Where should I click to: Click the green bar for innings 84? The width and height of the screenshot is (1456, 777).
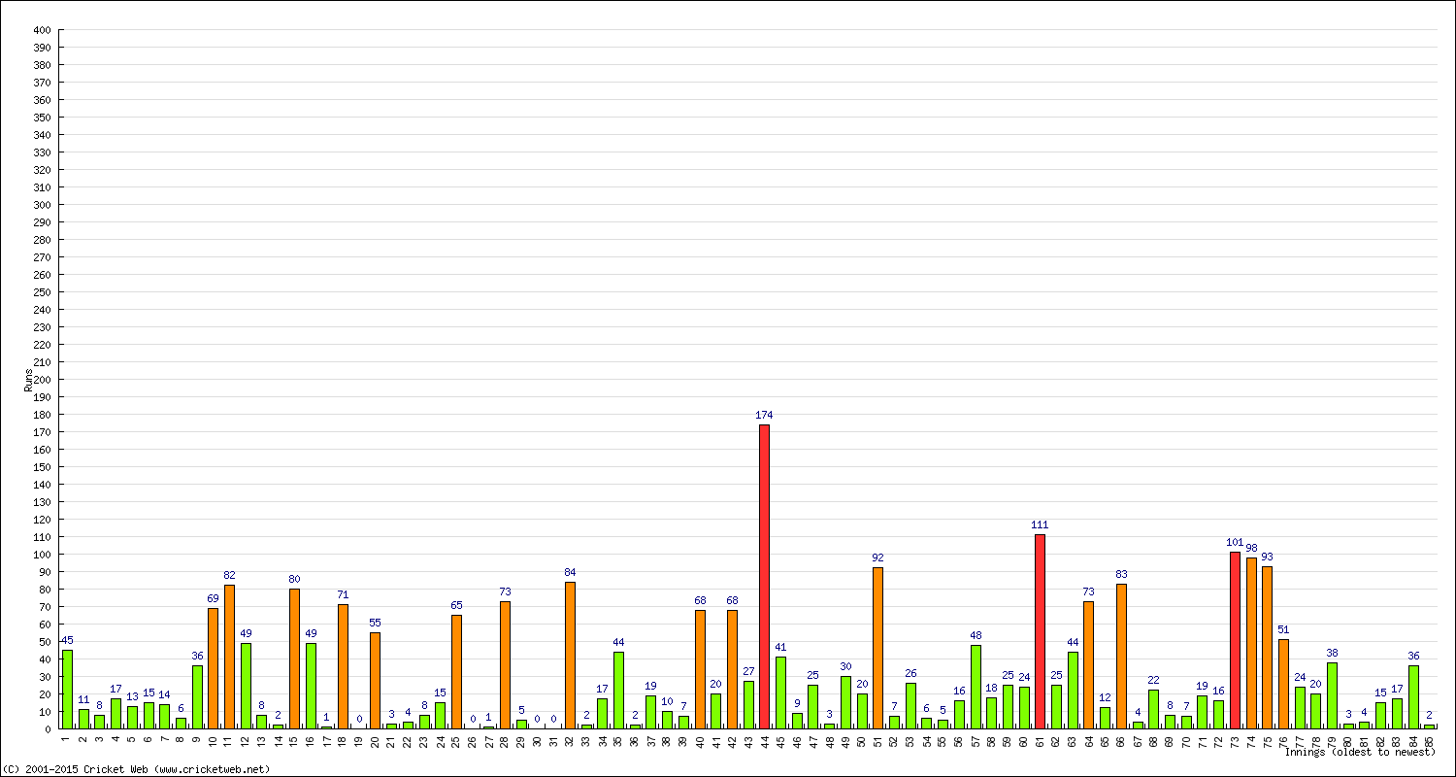[x=1413, y=697]
